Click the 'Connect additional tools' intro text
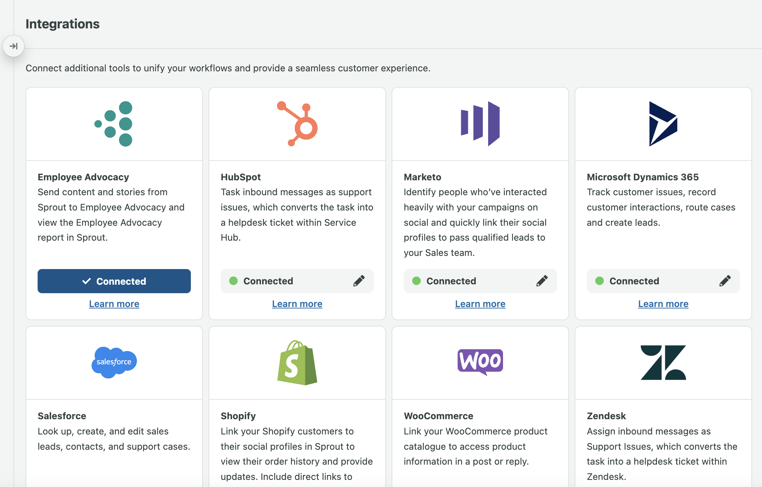The width and height of the screenshot is (762, 487). (x=228, y=68)
